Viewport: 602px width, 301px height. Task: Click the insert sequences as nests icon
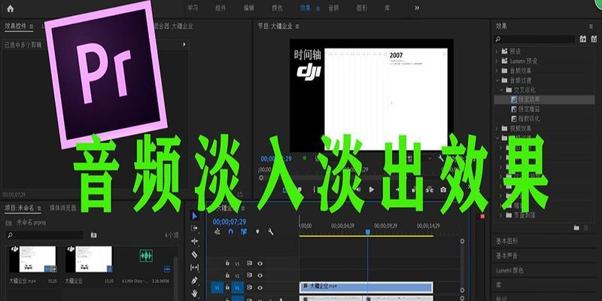217,232
